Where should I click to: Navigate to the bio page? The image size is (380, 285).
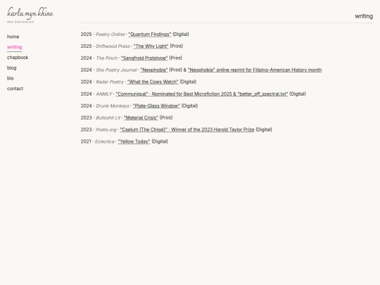tap(11, 78)
